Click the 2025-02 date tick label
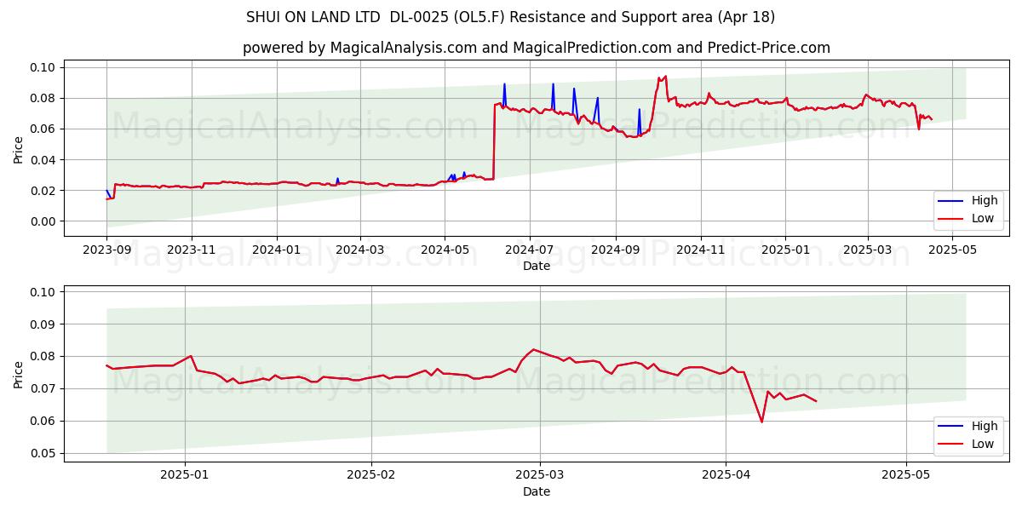Image resolution: width=1022 pixels, height=511 pixels. coord(373,475)
